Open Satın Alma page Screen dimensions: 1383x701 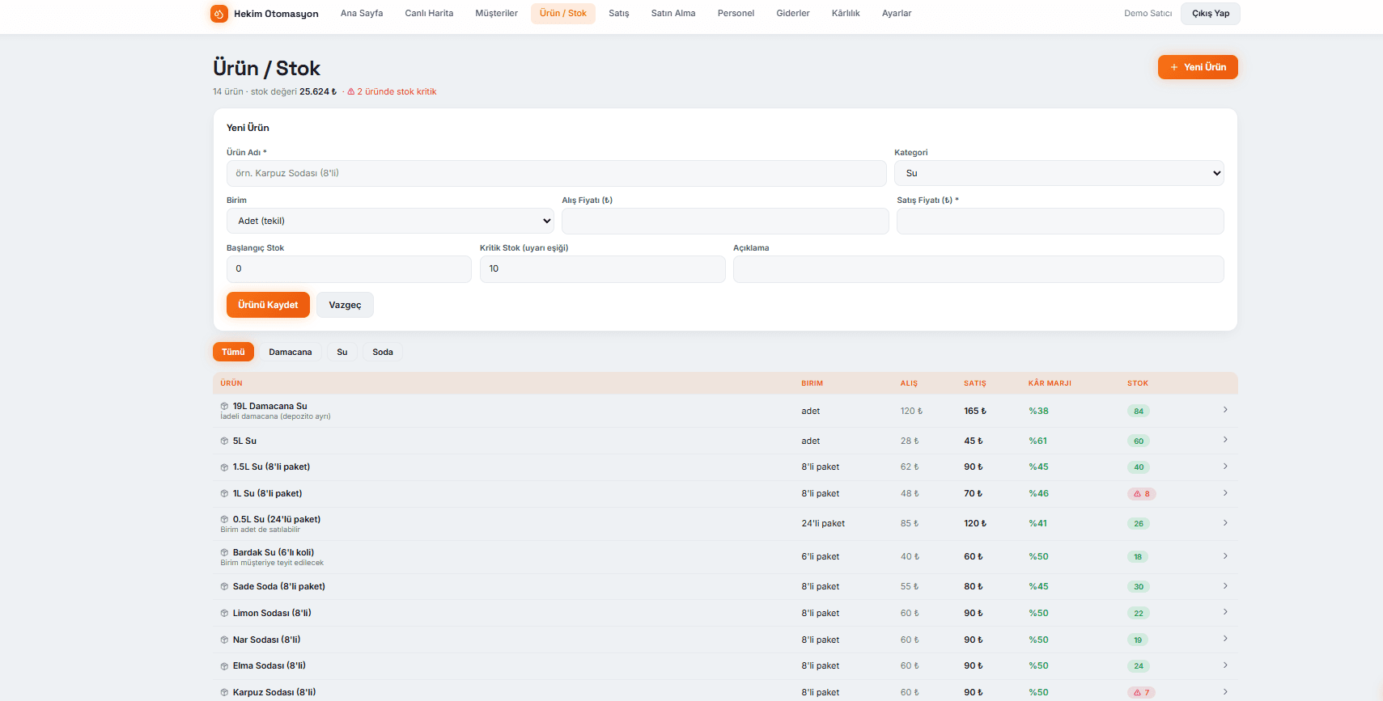click(673, 14)
